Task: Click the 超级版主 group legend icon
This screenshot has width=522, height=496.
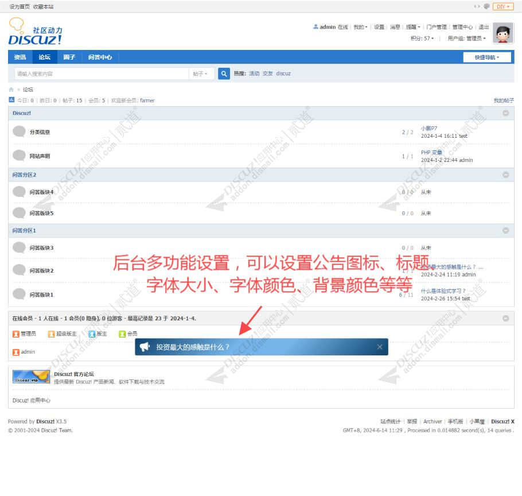Action: (51, 334)
